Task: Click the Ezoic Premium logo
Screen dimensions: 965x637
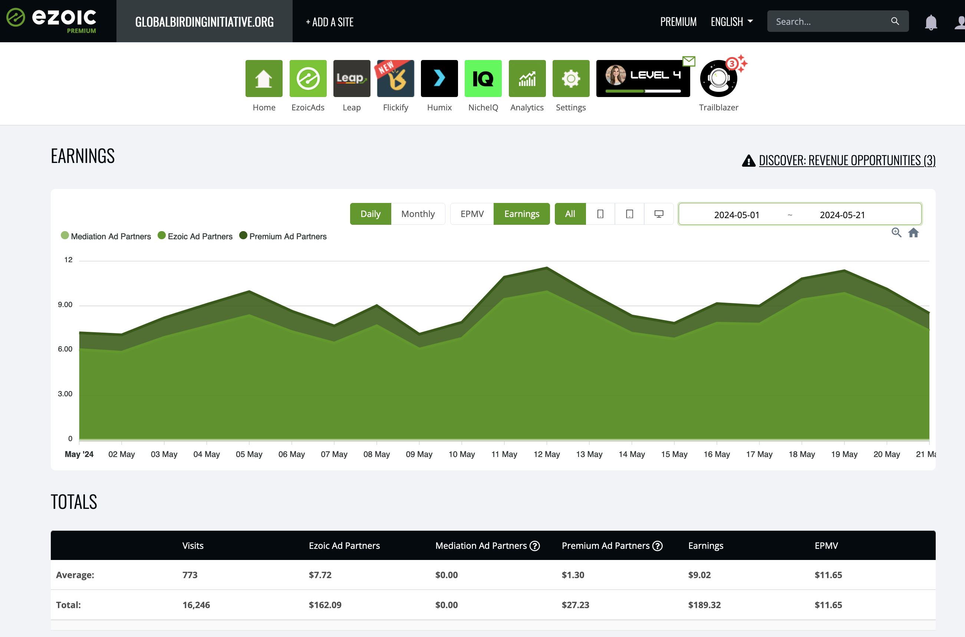Action: pyautogui.click(x=52, y=20)
